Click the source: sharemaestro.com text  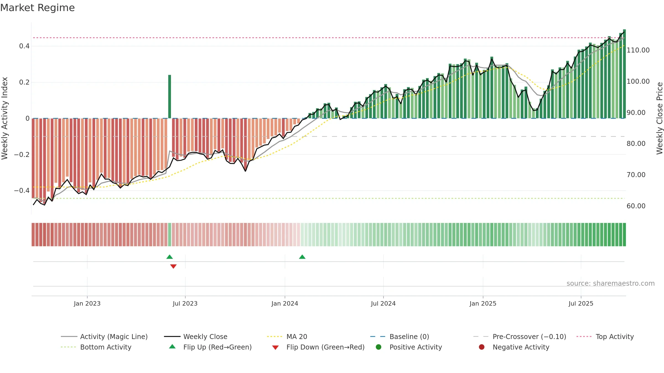pos(611,283)
